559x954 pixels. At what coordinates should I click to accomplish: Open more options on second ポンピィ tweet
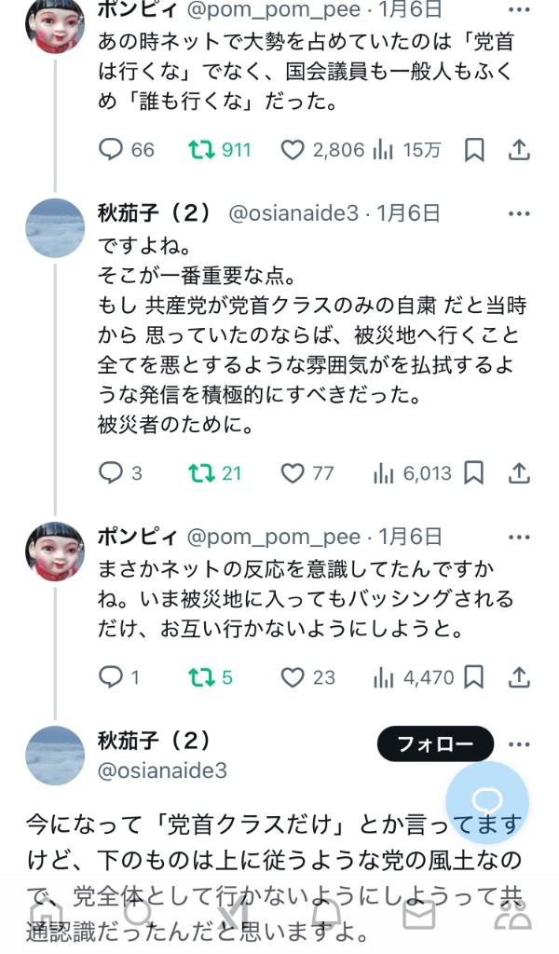pos(519,538)
